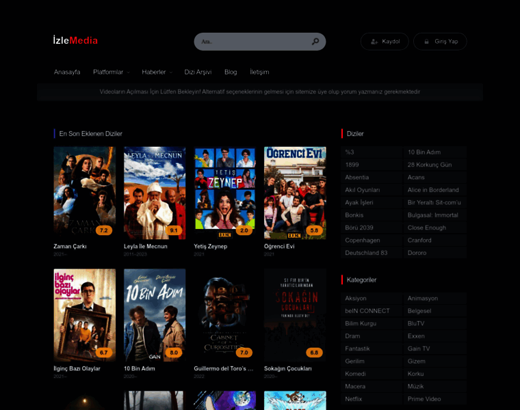Open the İletişim menu item

(x=259, y=72)
